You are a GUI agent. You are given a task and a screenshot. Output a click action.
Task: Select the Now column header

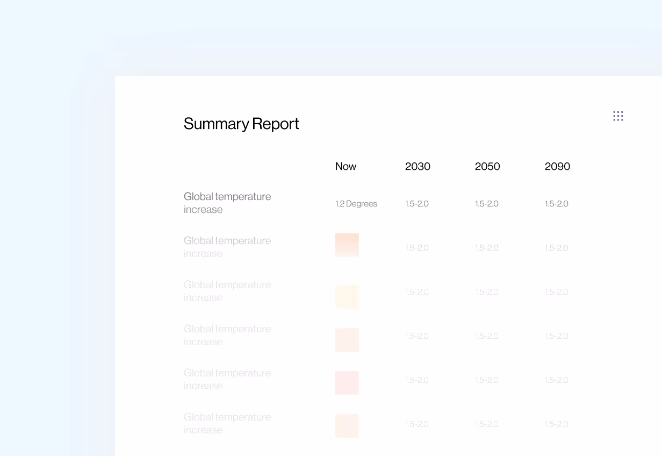346,166
